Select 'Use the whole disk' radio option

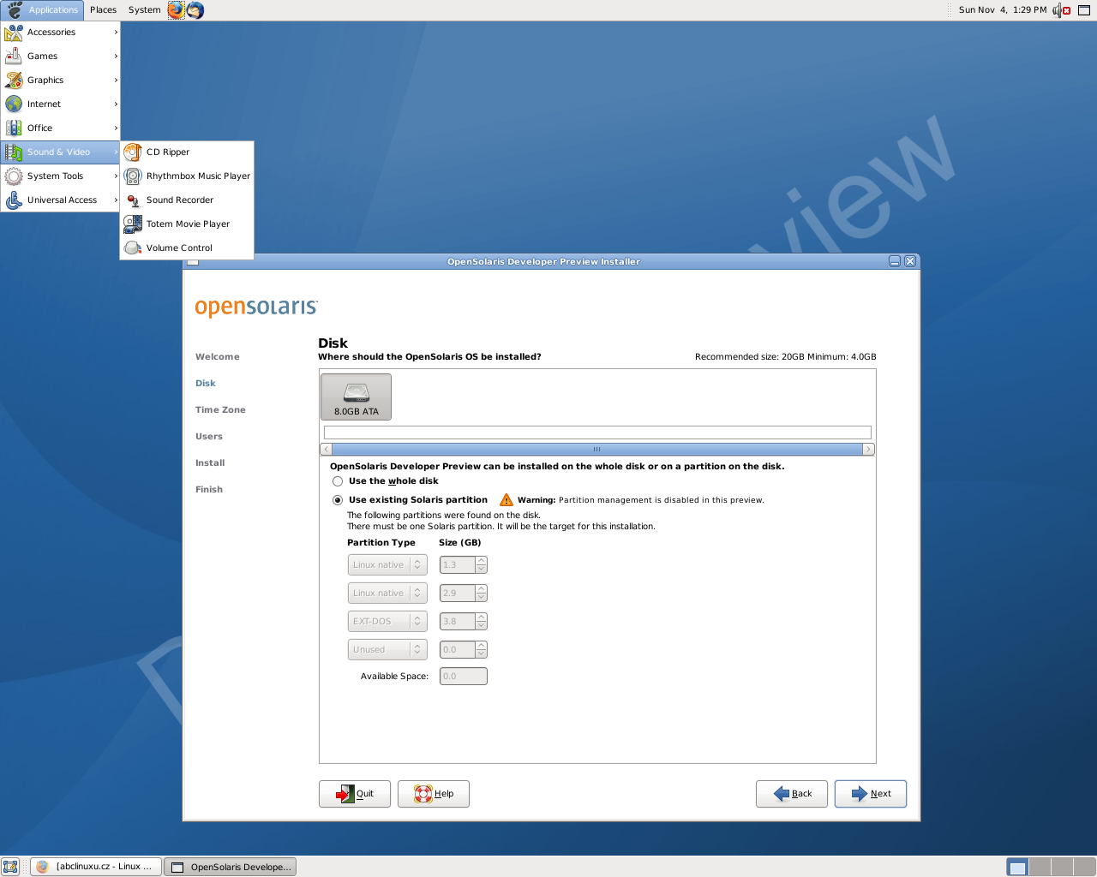coord(338,481)
